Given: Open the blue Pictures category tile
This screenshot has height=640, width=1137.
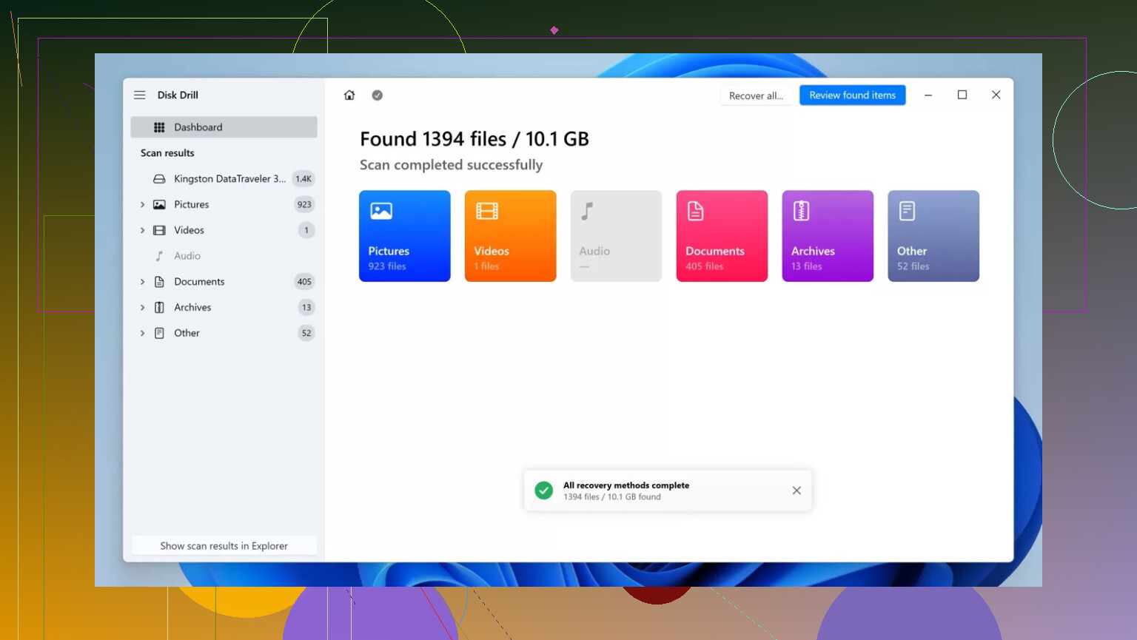Looking at the screenshot, I should pyautogui.click(x=404, y=236).
